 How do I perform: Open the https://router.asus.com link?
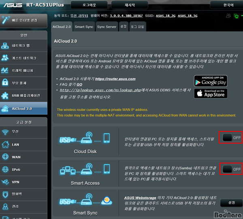pos(115,79)
